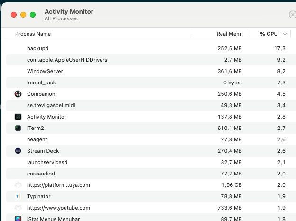
Task: Click the Typinator app icon
Action: click(18, 196)
